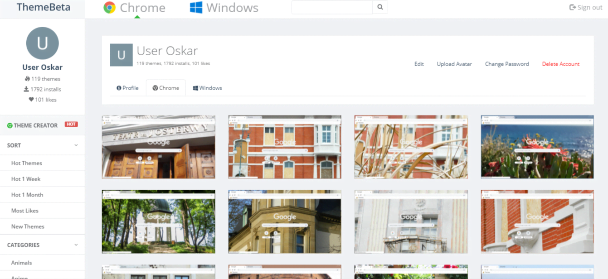Click the Sign out arrow icon

572,7
